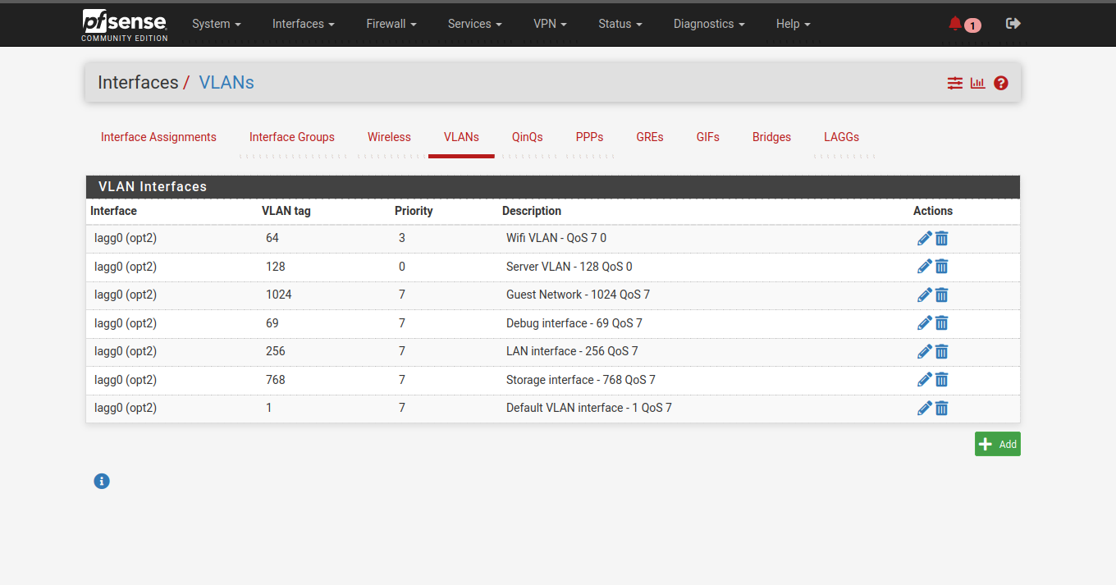
Task: Go to pfSense logo home
Action: (x=125, y=25)
